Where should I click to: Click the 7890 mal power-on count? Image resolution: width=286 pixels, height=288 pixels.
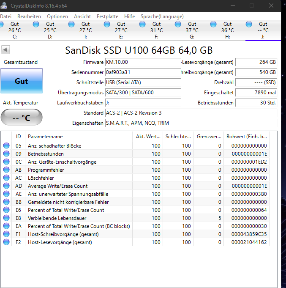coord(256,92)
